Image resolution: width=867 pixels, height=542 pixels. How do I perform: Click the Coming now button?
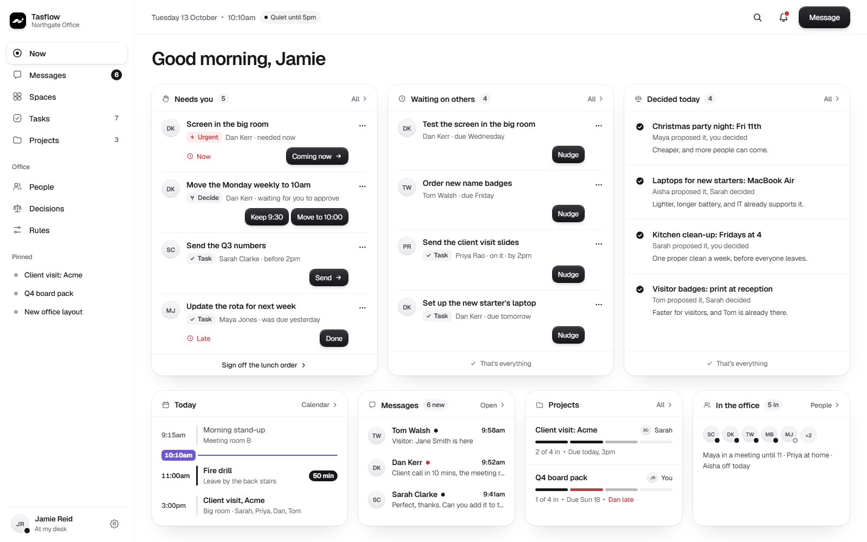click(x=317, y=156)
